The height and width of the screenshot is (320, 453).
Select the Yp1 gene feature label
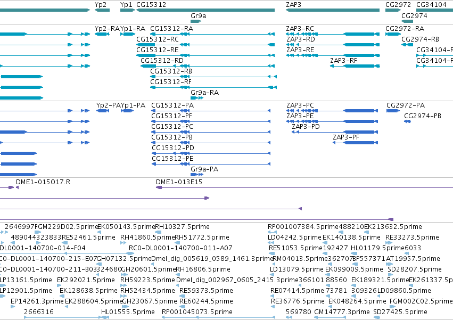pyautogui.click(x=126, y=5)
